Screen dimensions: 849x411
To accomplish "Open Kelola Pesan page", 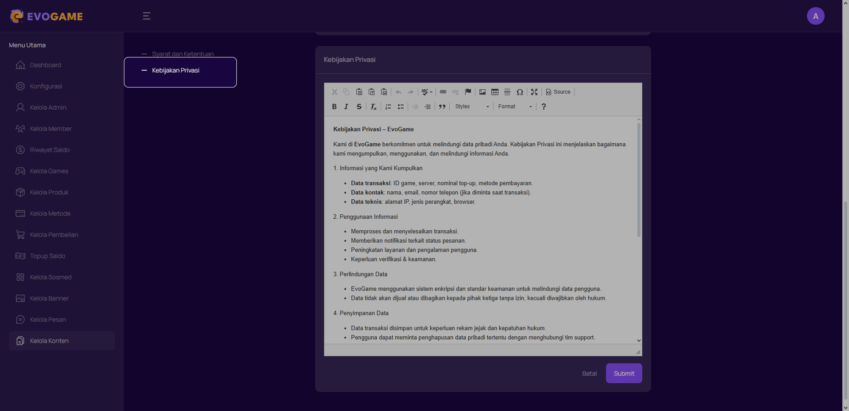I will tap(62, 320).
